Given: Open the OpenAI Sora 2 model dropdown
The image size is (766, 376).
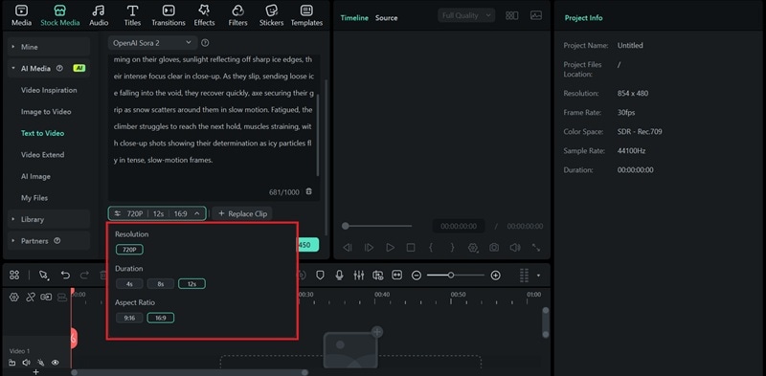Looking at the screenshot, I should (x=152, y=43).
